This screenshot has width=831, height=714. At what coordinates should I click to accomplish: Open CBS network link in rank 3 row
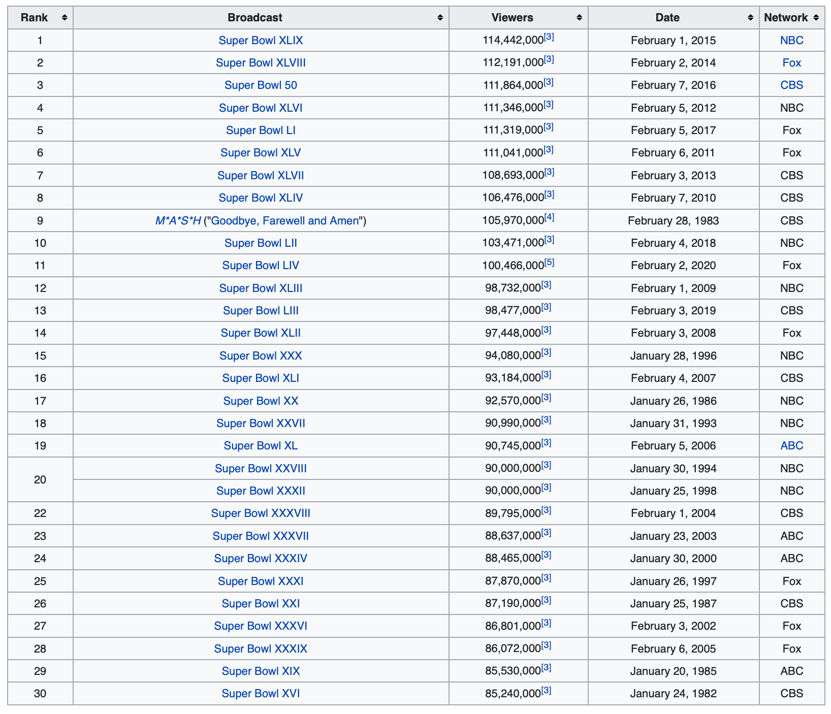coord(792,85)
